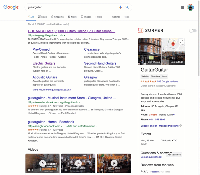The width and height of the screenshot is (200, 175).
Task: Open the Google apps grid icon
Action: (x=182, y=7)
